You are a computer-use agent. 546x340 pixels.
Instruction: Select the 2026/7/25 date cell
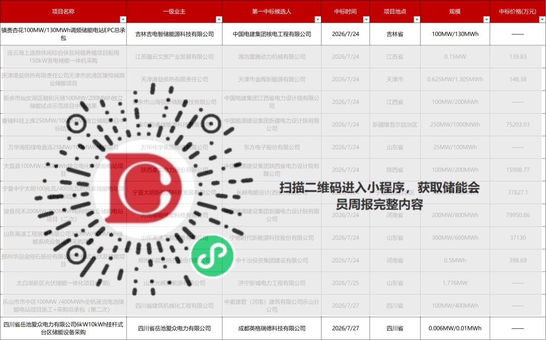coord(345,283)
